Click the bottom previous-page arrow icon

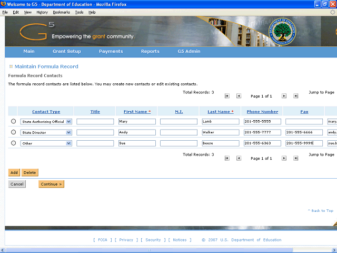[239, 158]
